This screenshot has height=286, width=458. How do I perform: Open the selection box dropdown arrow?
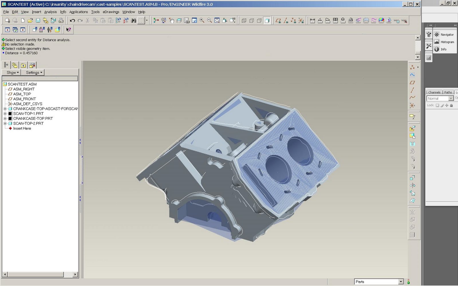(147, 21)
